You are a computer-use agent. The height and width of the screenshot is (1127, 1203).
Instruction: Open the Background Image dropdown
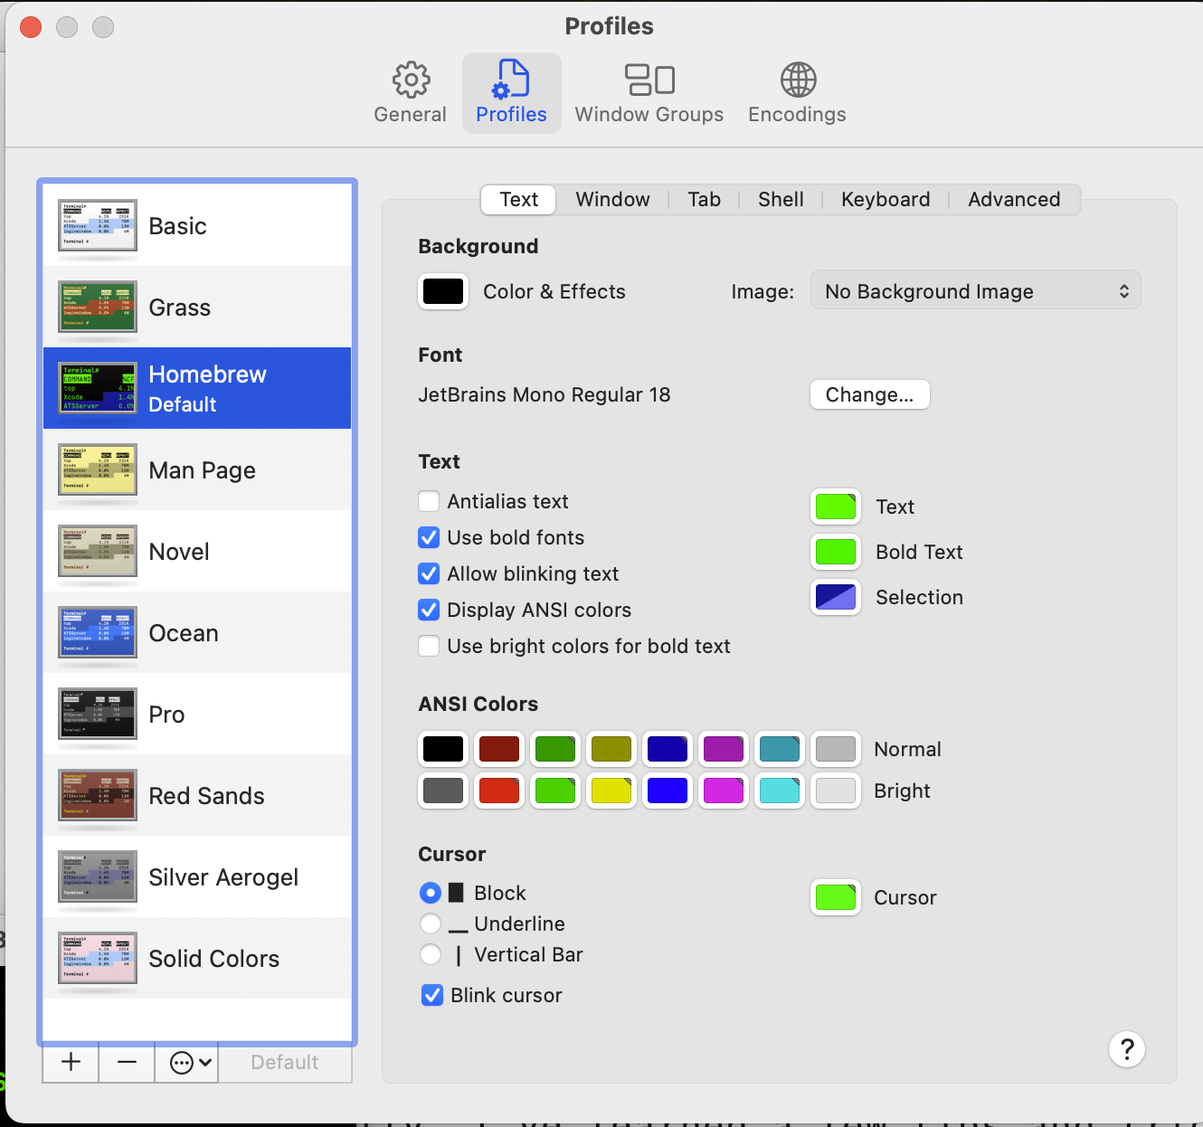[x=975, y=291]
